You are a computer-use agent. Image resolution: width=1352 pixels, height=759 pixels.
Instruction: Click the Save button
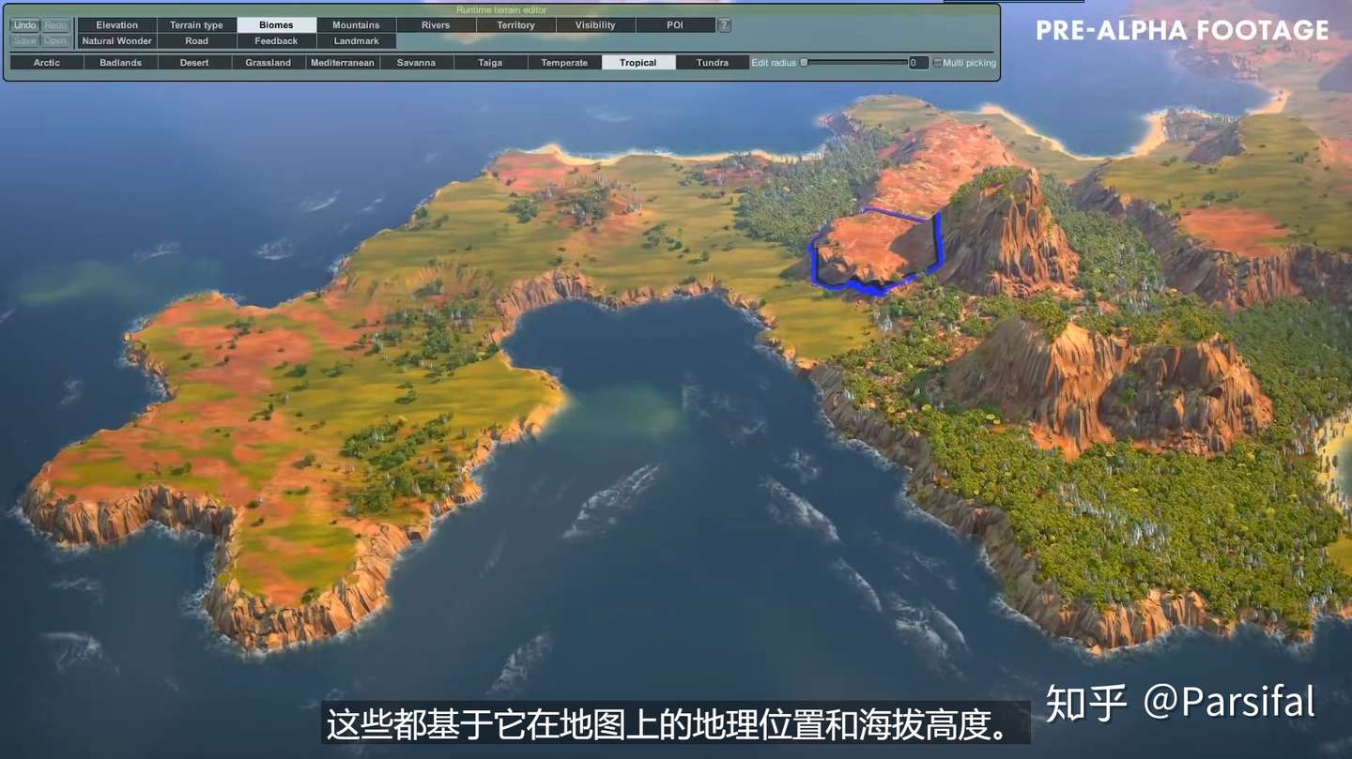pyautogui.click(x=24, y=40)
